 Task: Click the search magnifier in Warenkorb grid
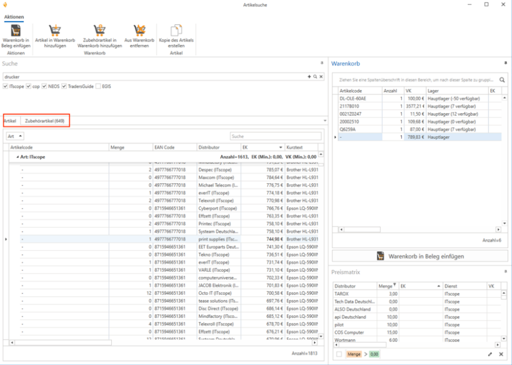[x=502, y=79]
